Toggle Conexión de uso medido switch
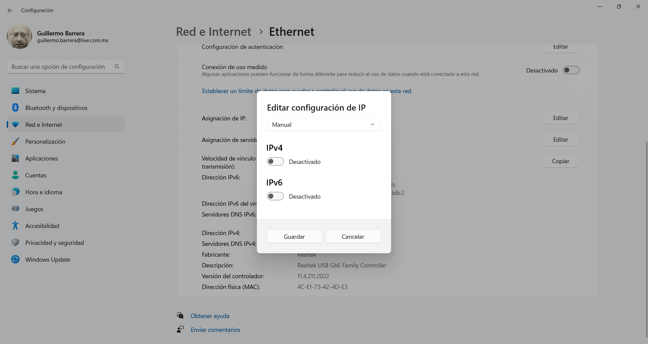648x344 pixels. click(x=571, y=70)
